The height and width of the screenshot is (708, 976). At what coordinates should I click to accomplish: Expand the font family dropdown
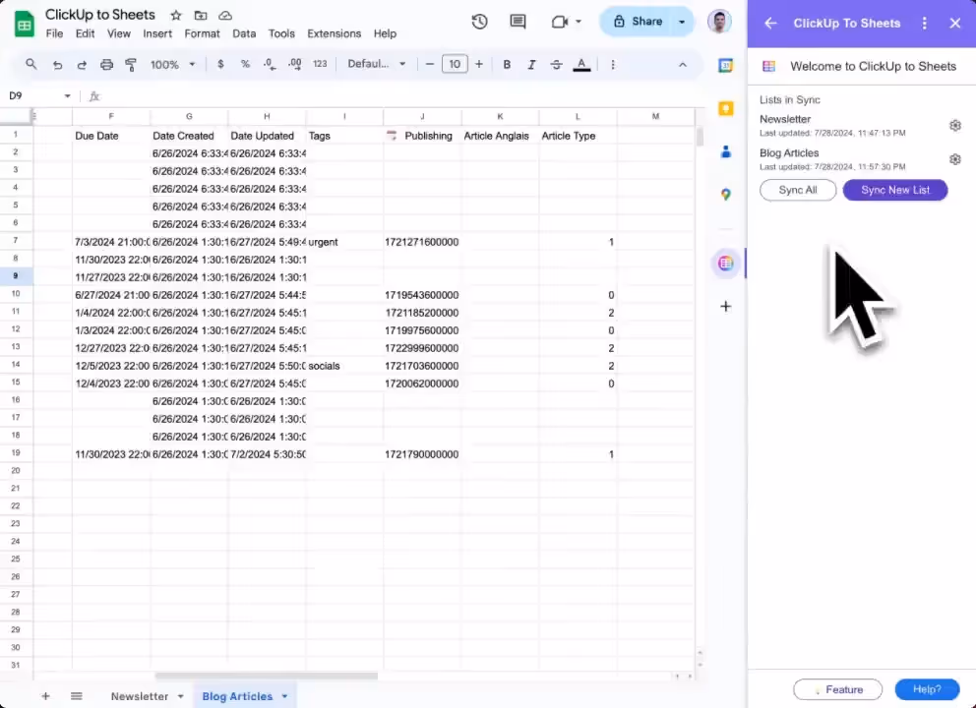(x=376, y=64)
